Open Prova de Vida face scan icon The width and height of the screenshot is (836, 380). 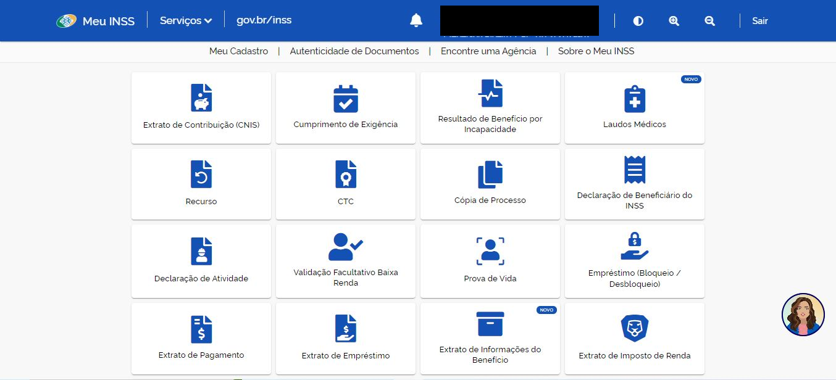point(490,251)
